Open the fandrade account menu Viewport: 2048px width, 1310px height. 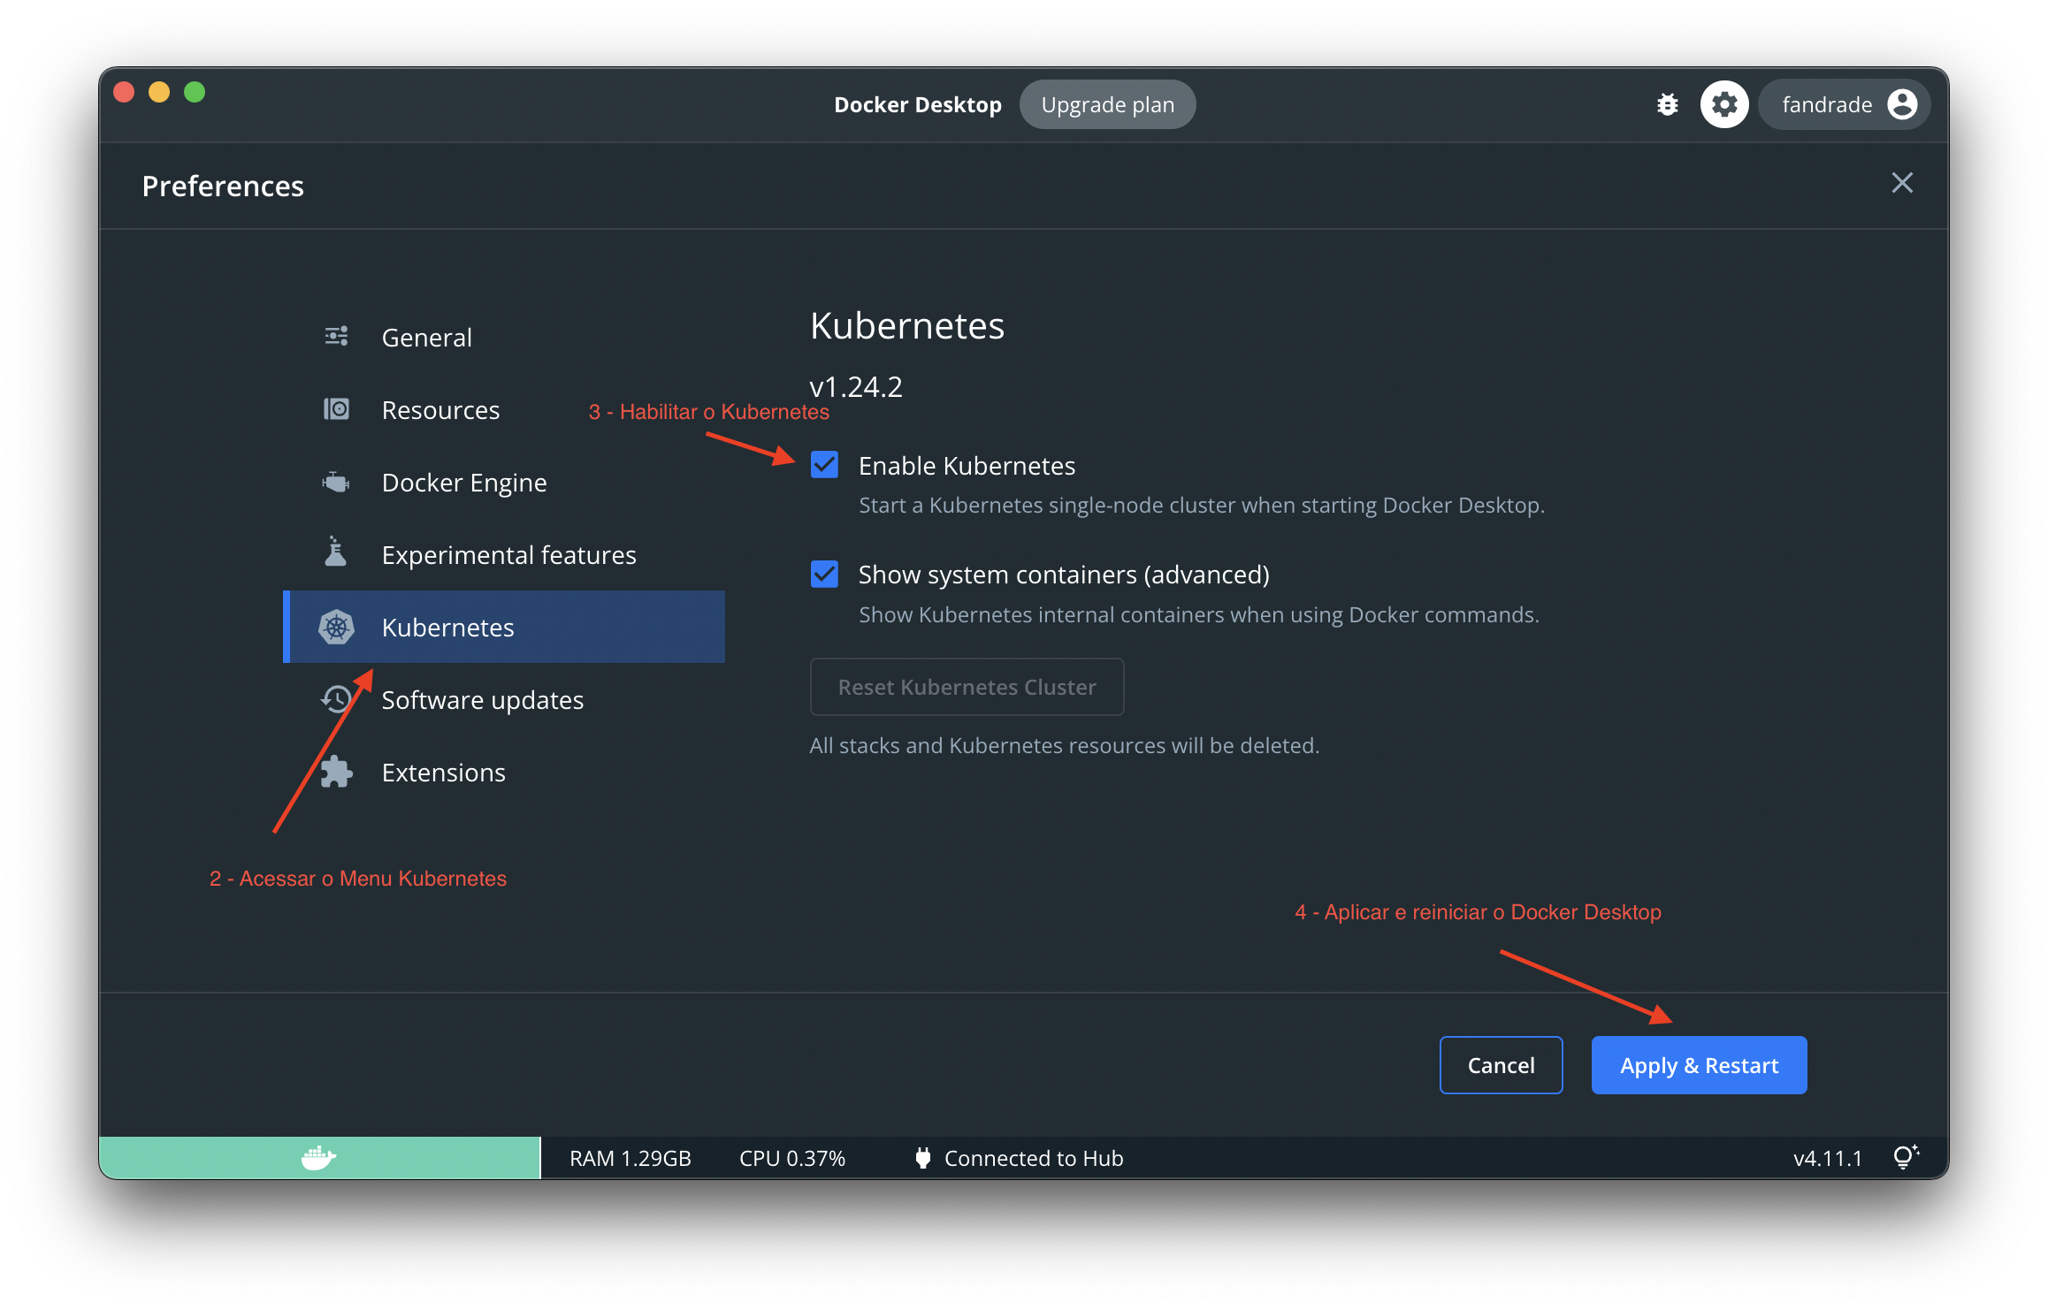1844,104
